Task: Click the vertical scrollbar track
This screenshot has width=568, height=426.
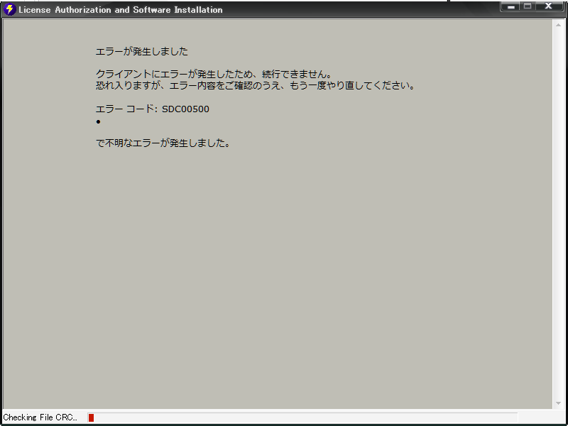Action: tap(558, 213)
